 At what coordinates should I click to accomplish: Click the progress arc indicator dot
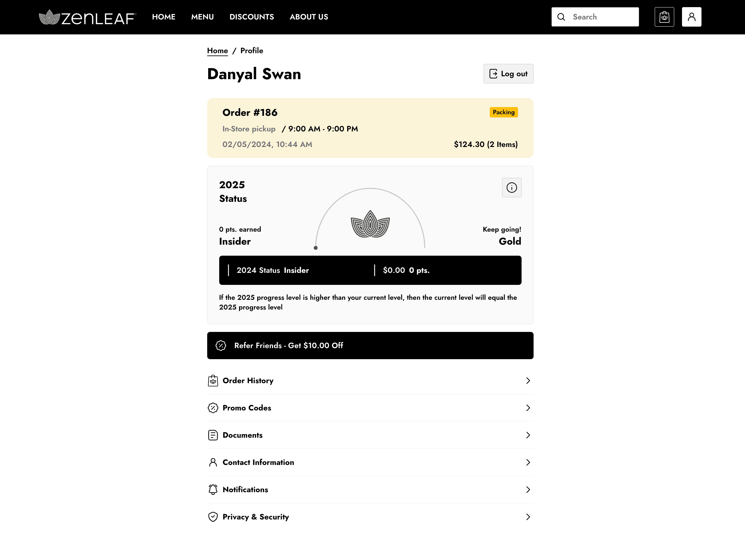(316, 248)
